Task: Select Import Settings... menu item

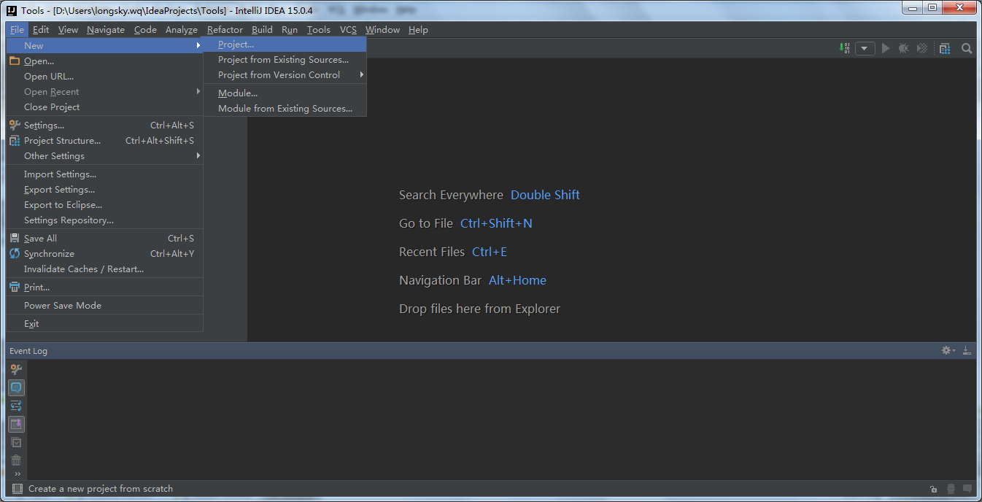Action: pos(104,174)
